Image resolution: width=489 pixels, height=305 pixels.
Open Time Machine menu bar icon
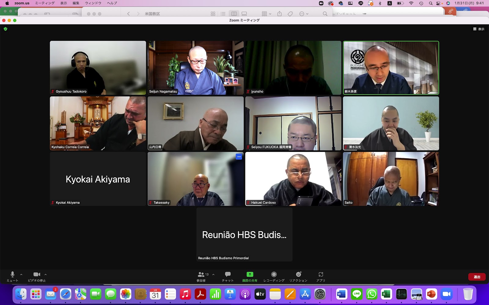(421, 3)
